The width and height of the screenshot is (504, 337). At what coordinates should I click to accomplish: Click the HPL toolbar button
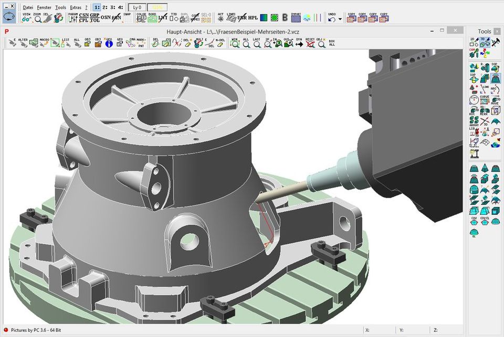coord(253,18)
